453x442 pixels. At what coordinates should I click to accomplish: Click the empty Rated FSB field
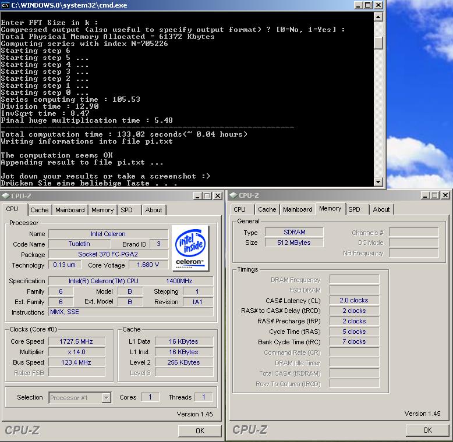click(76, 372)
